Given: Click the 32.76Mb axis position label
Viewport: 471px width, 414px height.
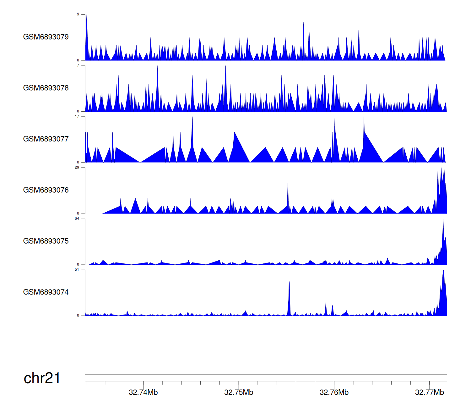Looking at the screenshot, I should coord(334,393).
